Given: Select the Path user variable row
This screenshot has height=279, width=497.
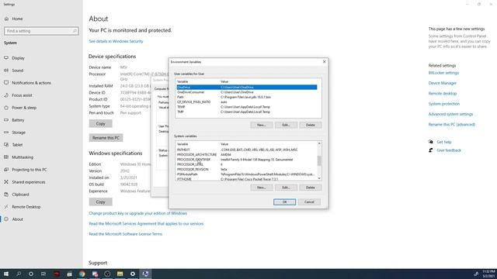Looking at the screenshot, I should click(x=247, y=97).
